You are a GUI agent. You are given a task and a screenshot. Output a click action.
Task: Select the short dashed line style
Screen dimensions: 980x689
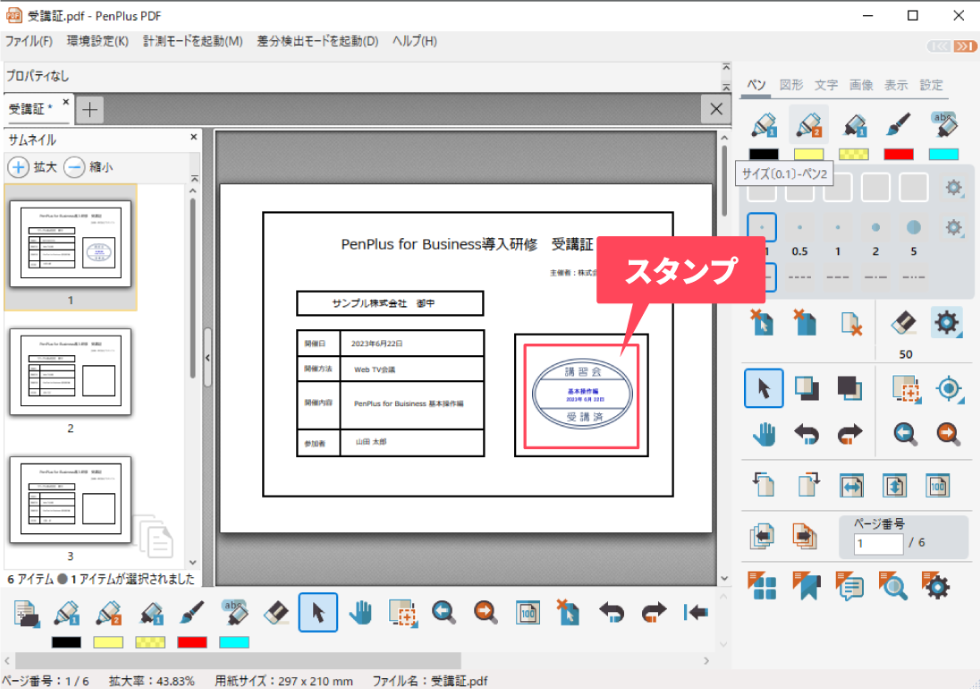pos(800,277)
